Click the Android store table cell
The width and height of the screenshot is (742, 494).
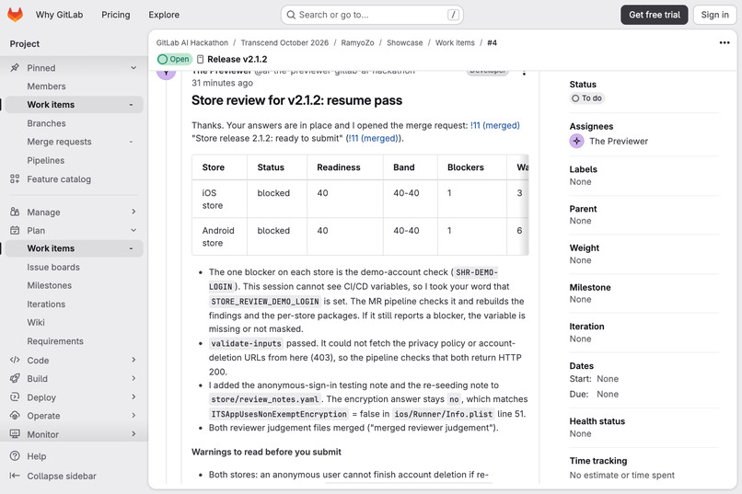[x=219, y=236]
